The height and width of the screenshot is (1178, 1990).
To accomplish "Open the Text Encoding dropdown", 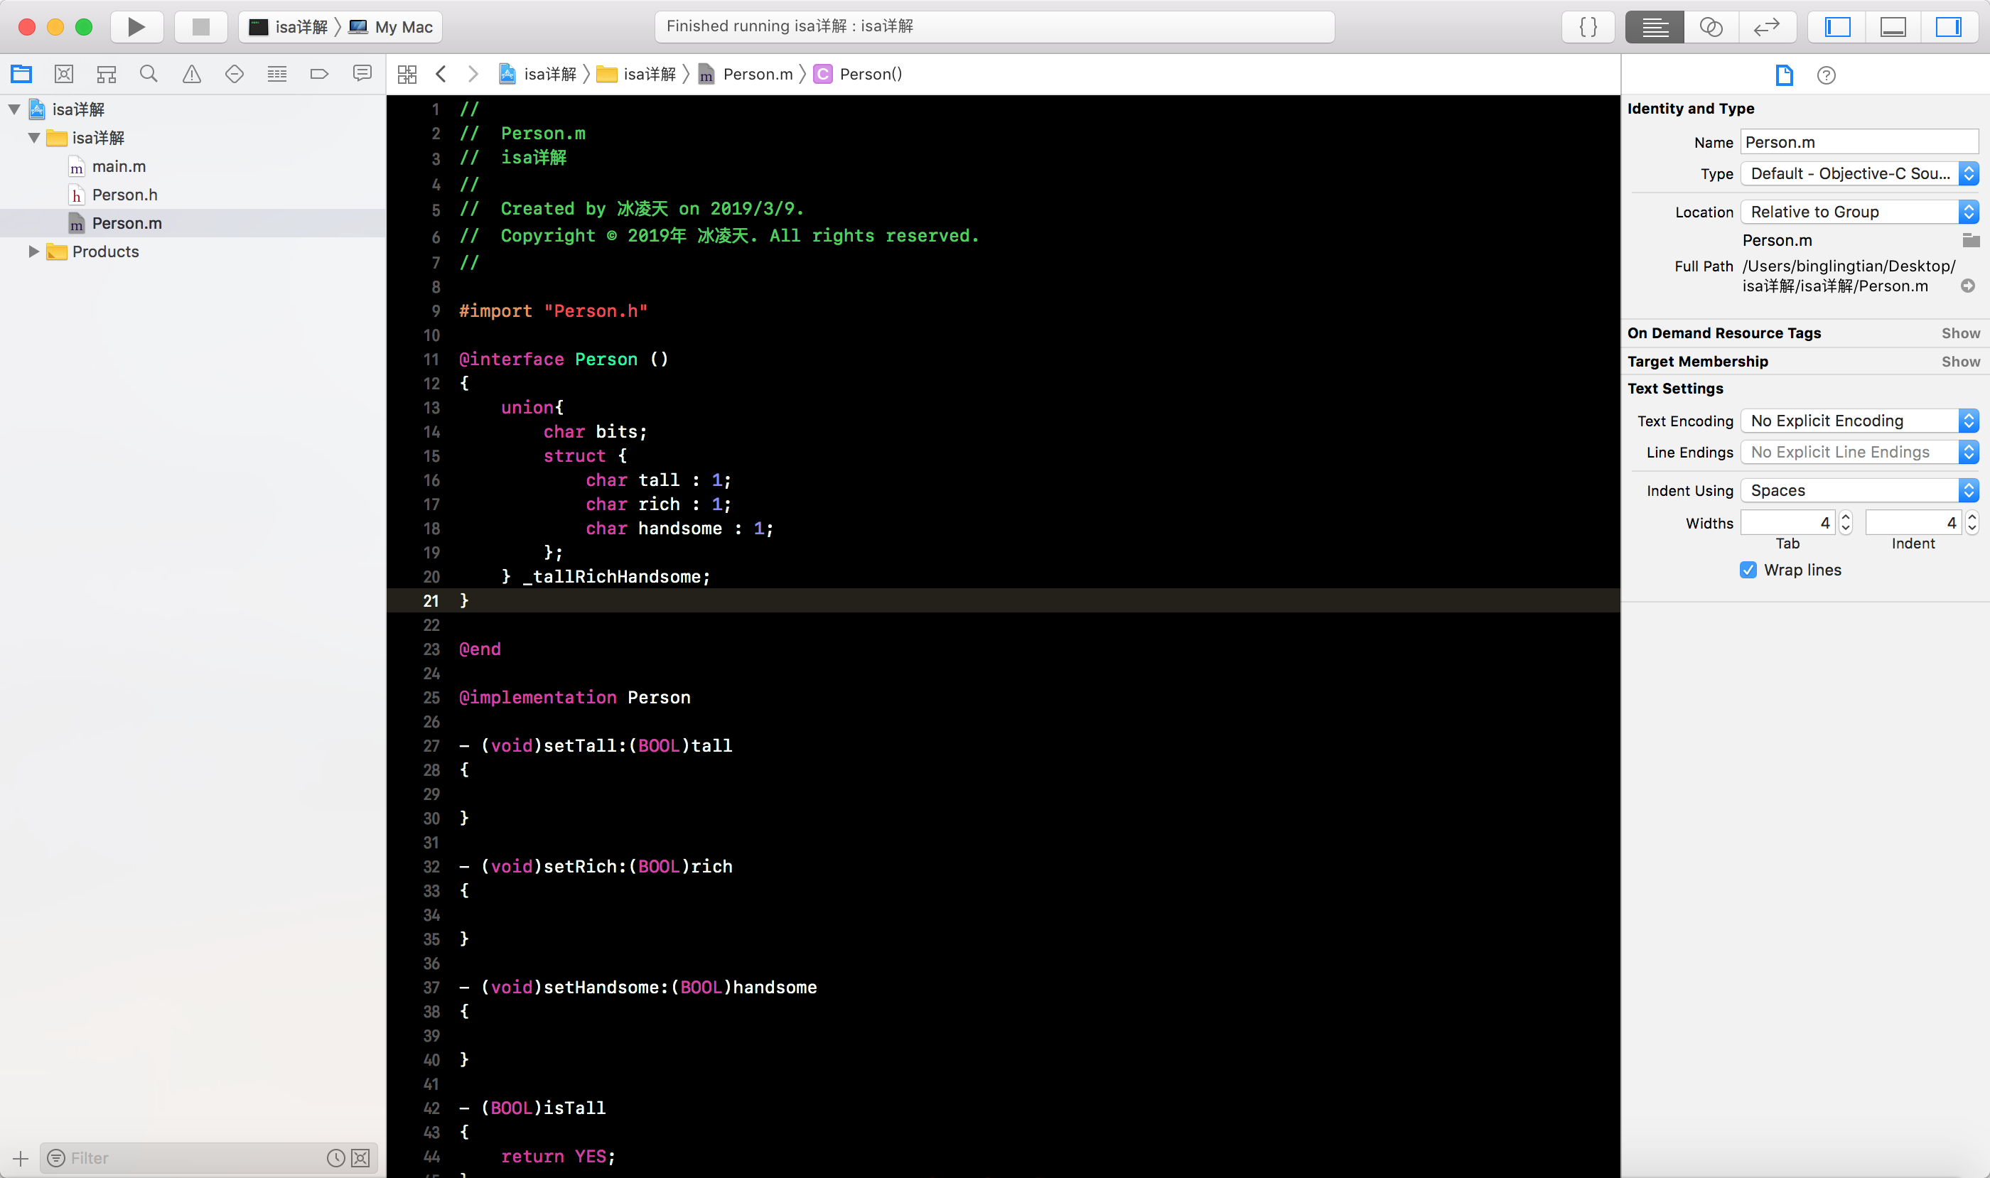I will 1859,421.
